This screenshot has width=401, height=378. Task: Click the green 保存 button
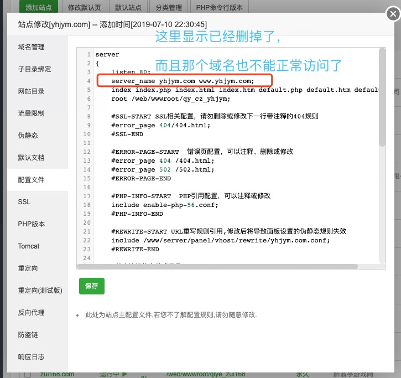pos(92,286)
